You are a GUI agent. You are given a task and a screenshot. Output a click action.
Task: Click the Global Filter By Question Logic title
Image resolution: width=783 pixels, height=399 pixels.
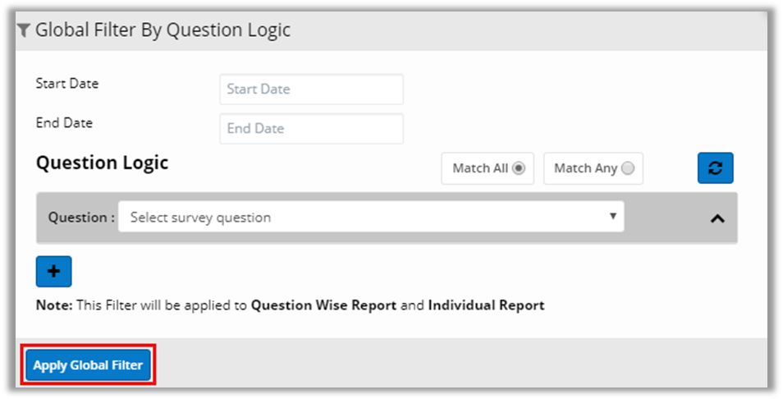(x=163, y=31)
